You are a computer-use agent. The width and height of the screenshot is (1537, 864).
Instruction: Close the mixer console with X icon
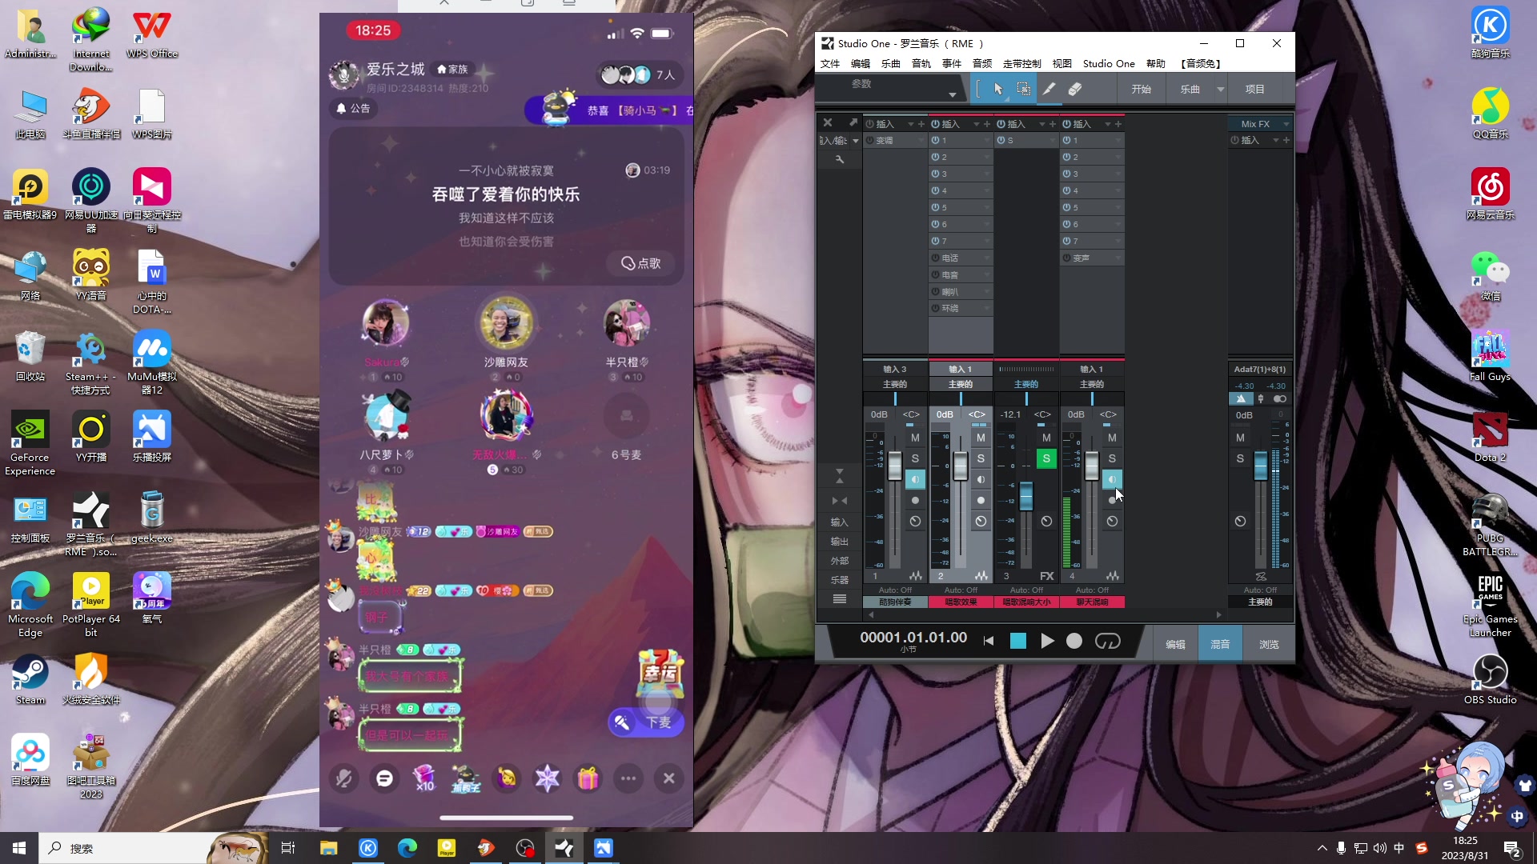coord(828,122)
